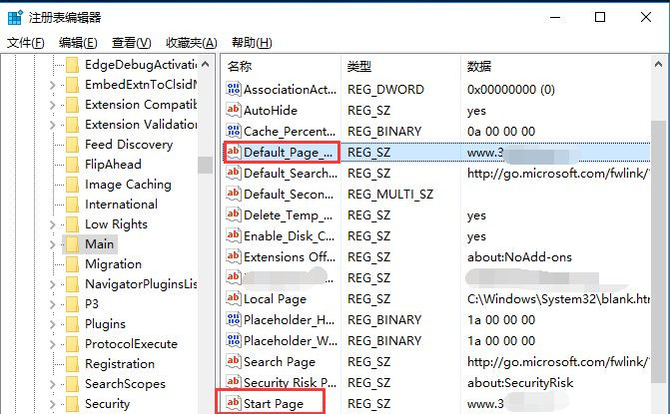Open the 文件(F) menu
The image size is (670, 414).
(x=26, y=43)
